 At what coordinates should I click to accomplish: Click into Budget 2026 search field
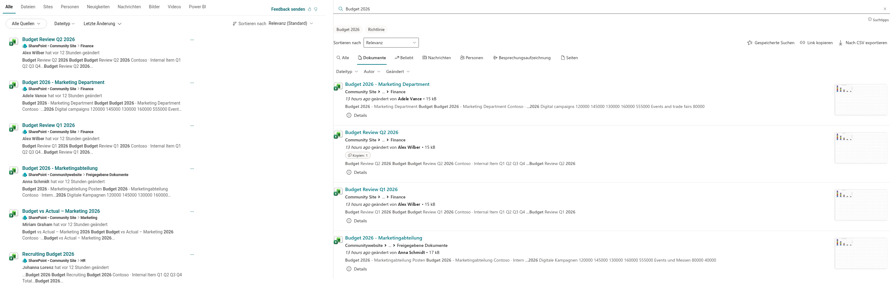click(x=612, y=9)
